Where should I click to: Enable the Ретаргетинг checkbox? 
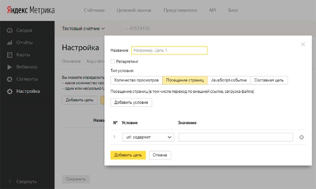coord(113,61)
